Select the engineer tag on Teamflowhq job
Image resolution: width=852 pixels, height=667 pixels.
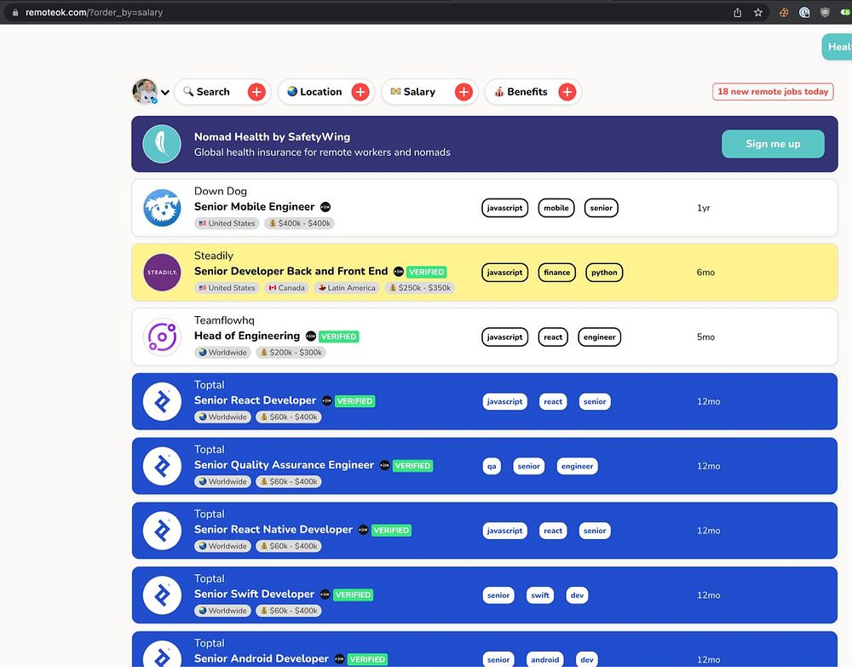pos(599,336)
